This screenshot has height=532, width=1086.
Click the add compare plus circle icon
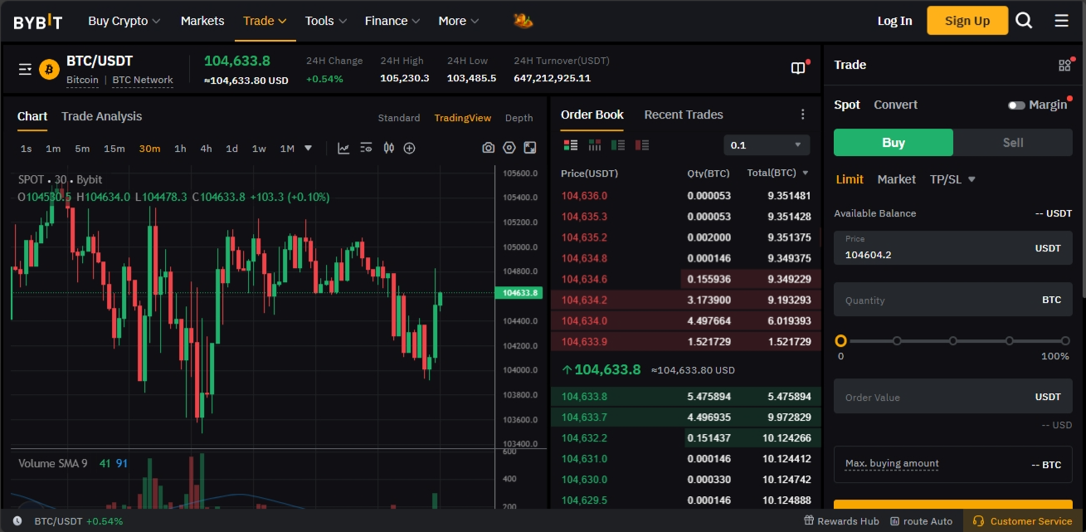[x=409, y=149]
